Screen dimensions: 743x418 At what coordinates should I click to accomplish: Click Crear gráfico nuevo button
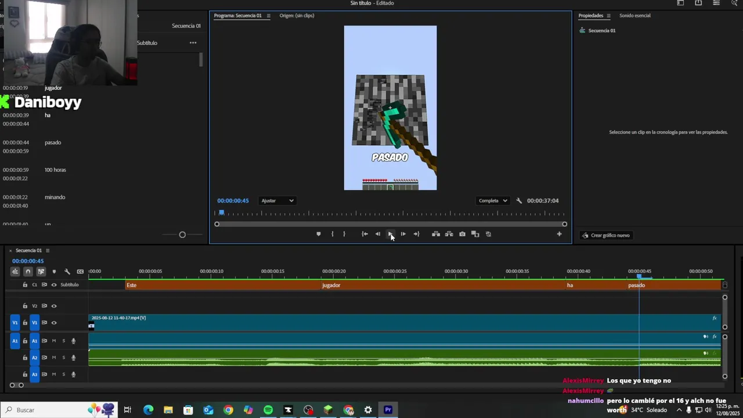coord(606,235)
